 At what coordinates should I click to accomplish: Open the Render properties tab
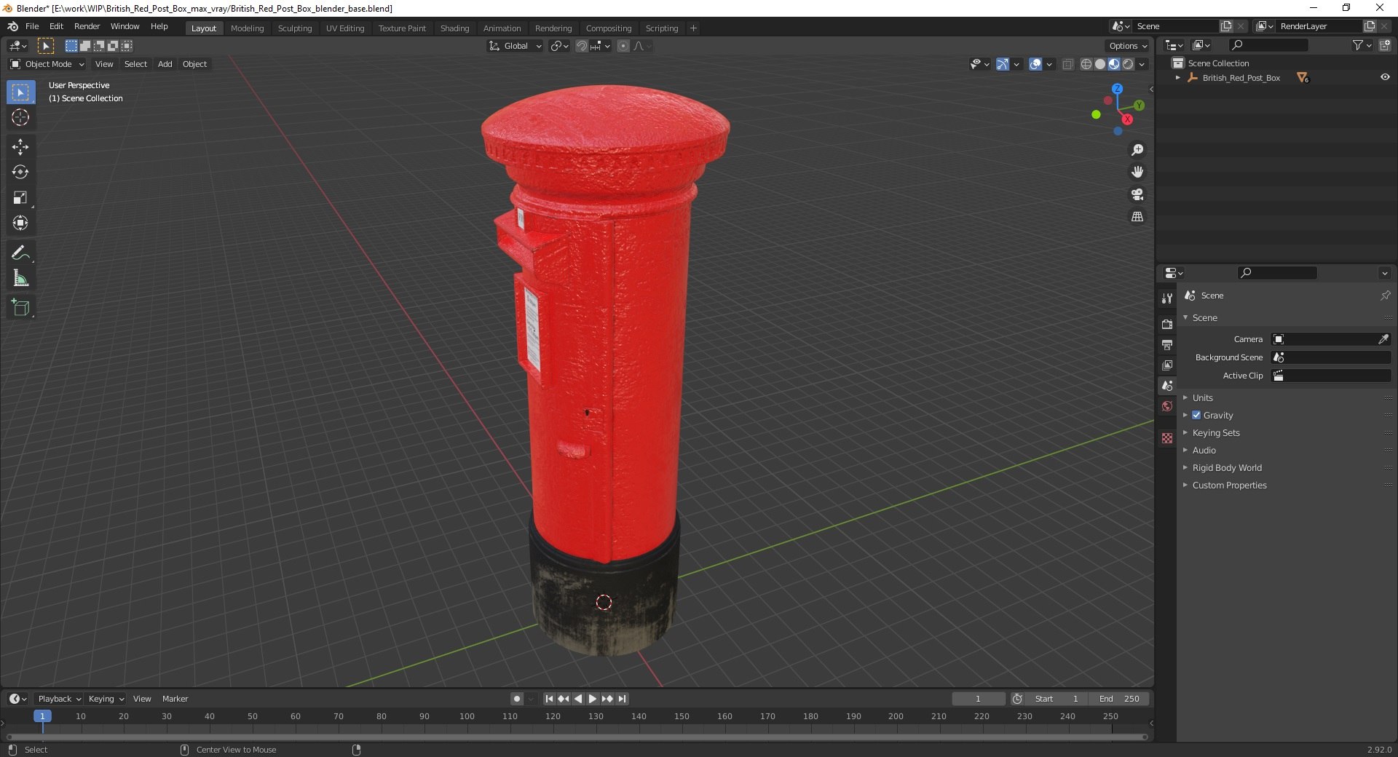[1167, 324]
